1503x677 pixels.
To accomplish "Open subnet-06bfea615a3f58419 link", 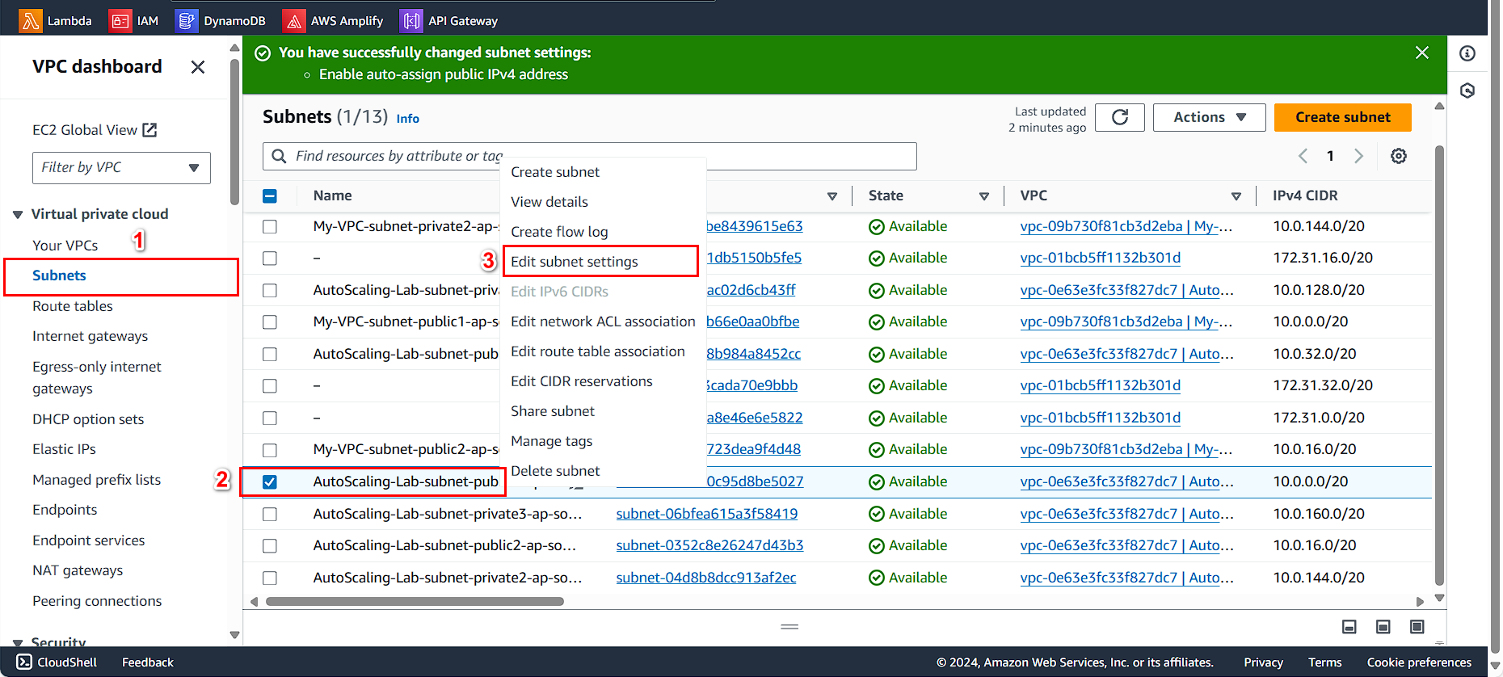I will click(706, 514).
